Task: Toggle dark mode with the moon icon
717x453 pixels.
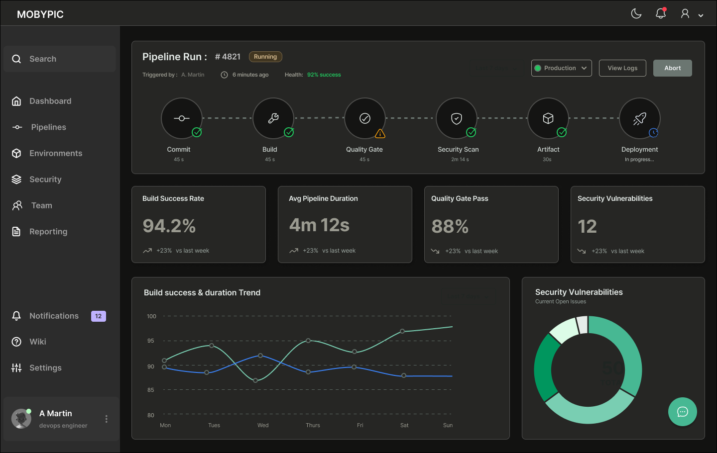Action: point(636,13)
